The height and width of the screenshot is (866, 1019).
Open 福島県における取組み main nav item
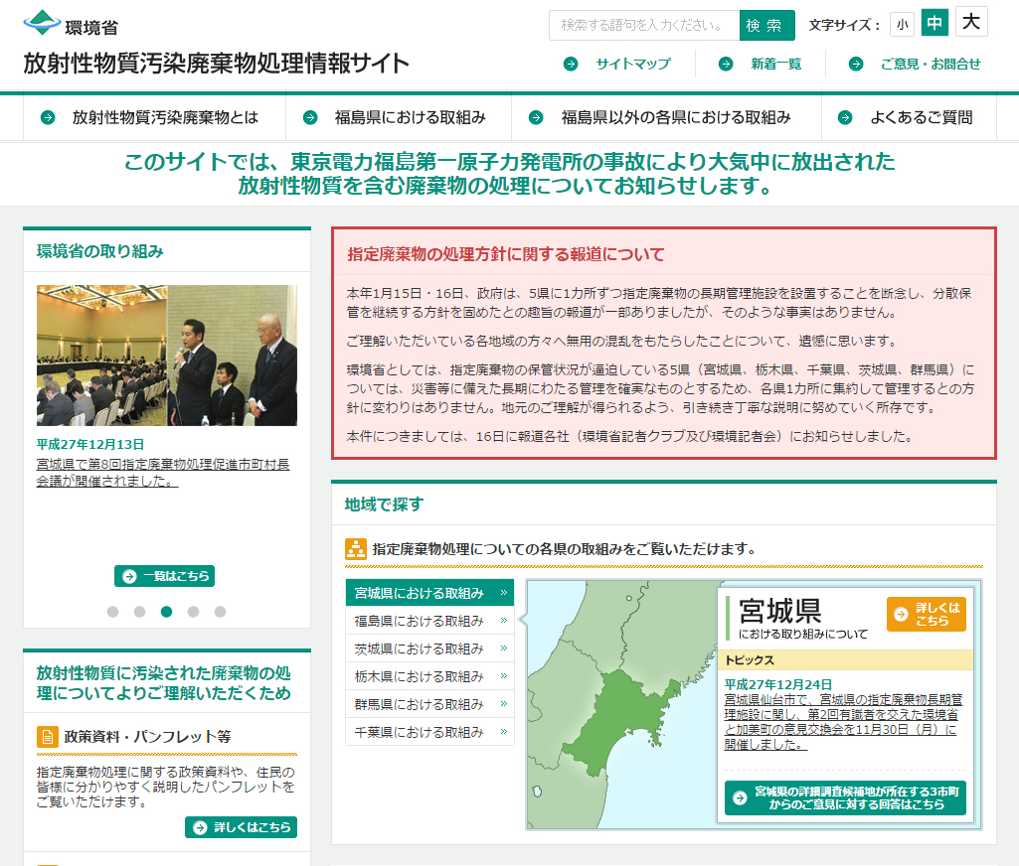(x=399, y=117)
